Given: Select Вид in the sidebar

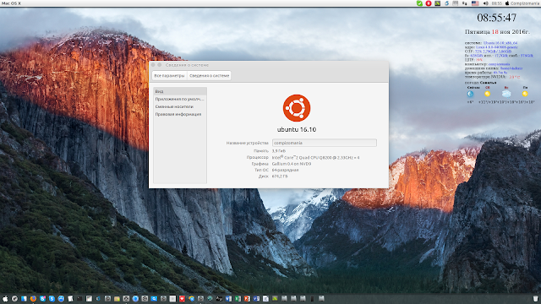Looking at the screenshot, I should (x=180, y=91).
